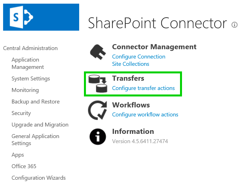Select the Connector Management plug icon

(98, 52)
